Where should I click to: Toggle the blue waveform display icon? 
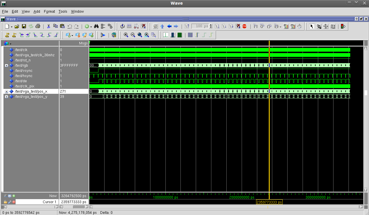click(173, 35)
